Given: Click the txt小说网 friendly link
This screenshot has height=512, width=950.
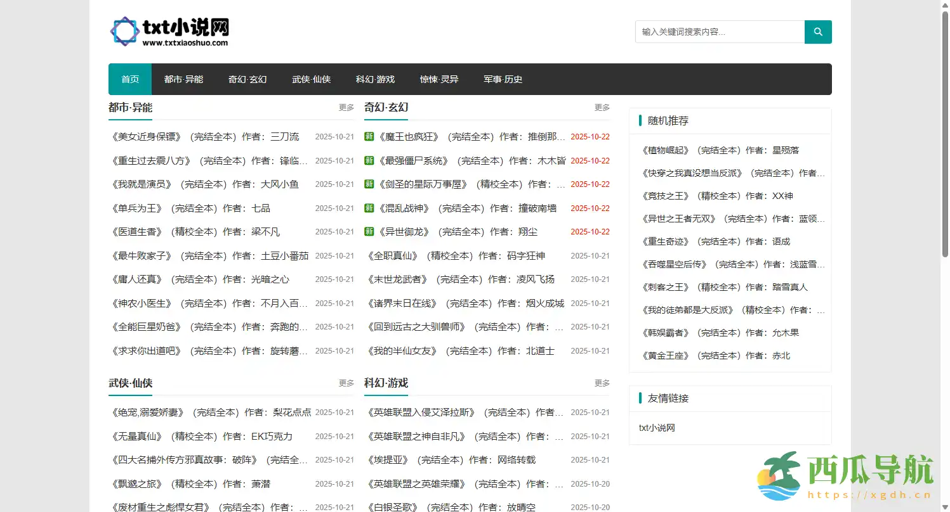Looking at the screenshot, I should click(657, 428).
